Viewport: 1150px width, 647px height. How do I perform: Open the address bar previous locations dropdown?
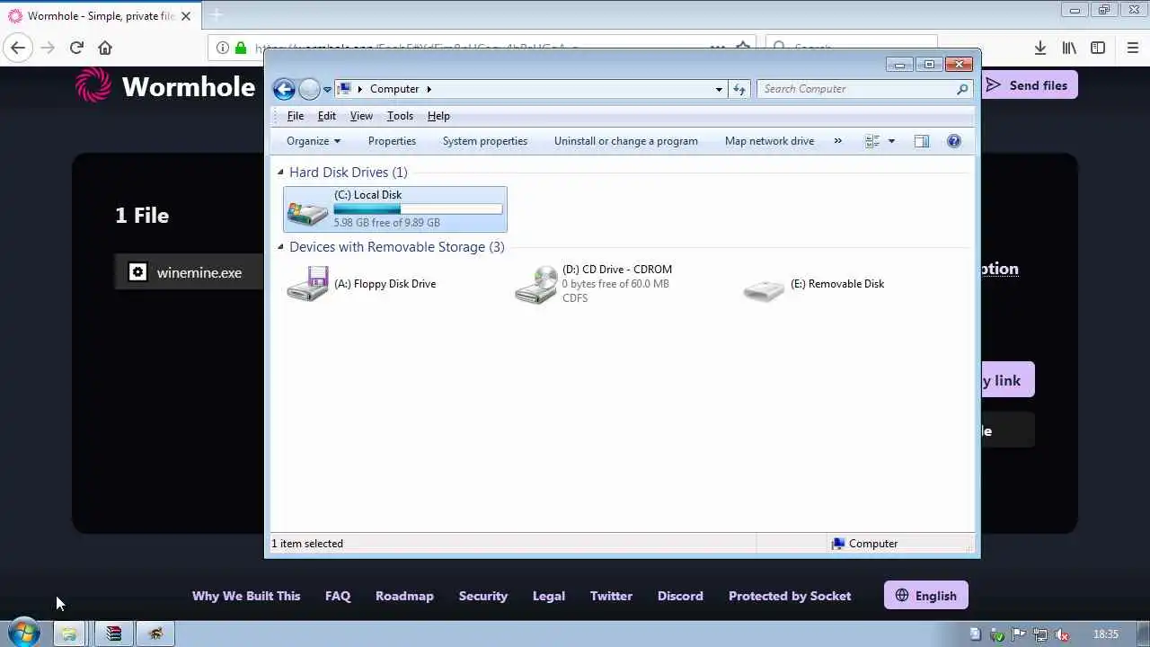click(x=719, y=89)
